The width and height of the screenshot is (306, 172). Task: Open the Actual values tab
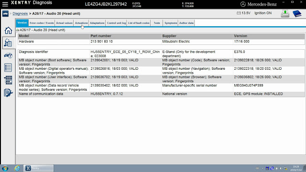point(64,23)
